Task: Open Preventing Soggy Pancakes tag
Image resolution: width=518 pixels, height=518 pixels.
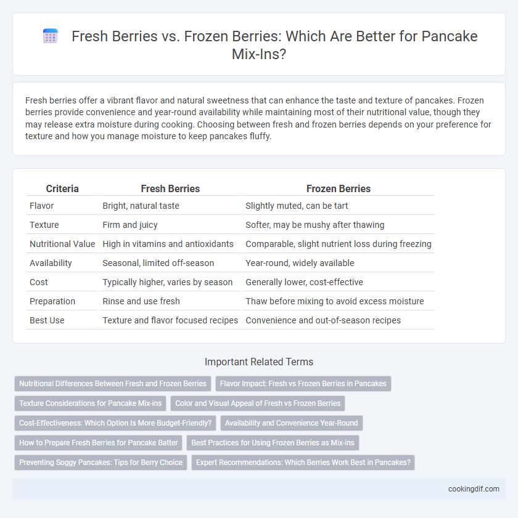Action: [101, 463]
